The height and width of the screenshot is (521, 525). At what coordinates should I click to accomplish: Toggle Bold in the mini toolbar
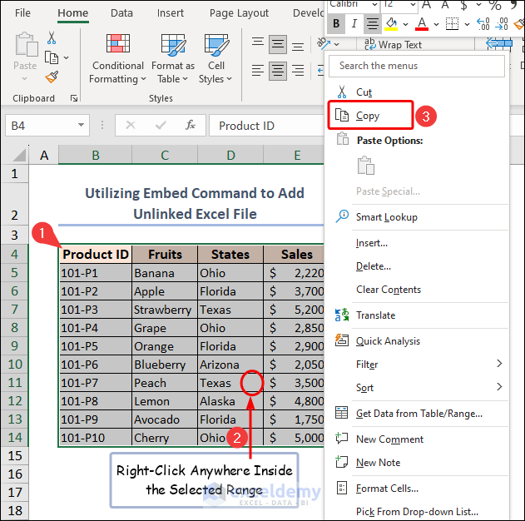pyautogui.click(x=336, y=24)
